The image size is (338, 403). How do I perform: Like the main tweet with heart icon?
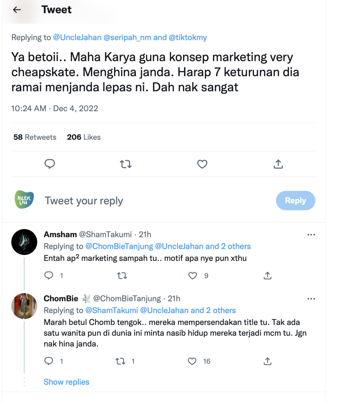click(x=202, y=164)
